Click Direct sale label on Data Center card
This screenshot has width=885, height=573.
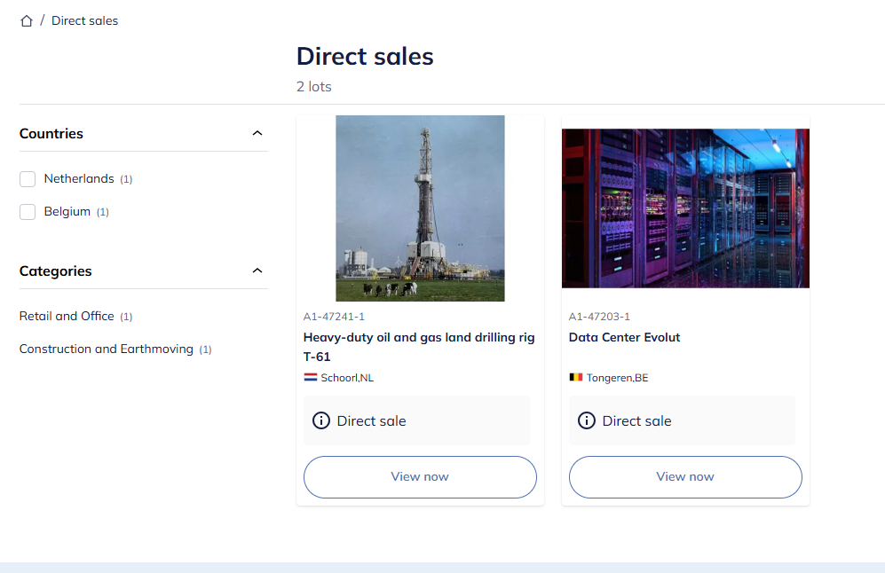tap(636, 421)
